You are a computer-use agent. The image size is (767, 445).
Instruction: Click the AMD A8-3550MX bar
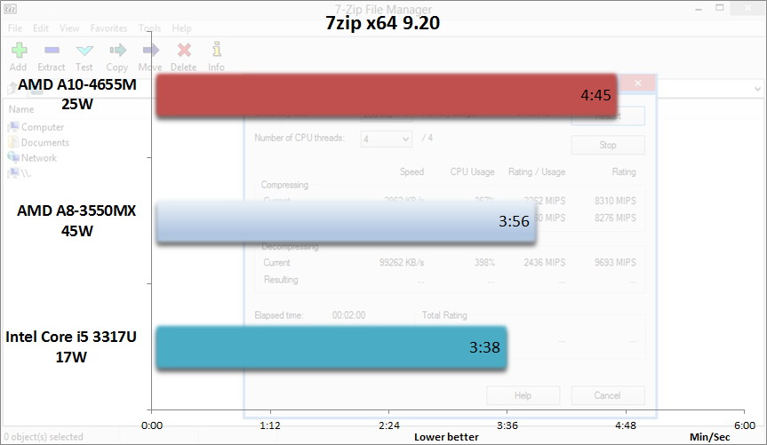pyautogui.click(x=347, y=221)
